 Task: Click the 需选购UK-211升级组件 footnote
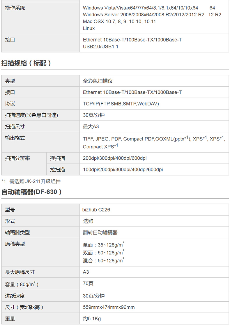(x=35, y=181)
